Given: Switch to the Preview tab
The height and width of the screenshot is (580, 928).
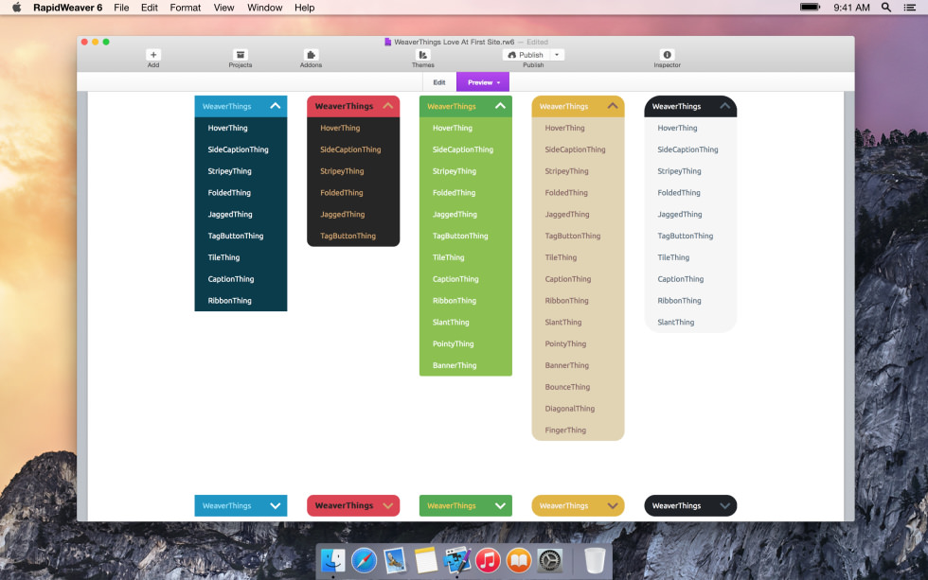Looking at the screenshot, I should point(483,82).
